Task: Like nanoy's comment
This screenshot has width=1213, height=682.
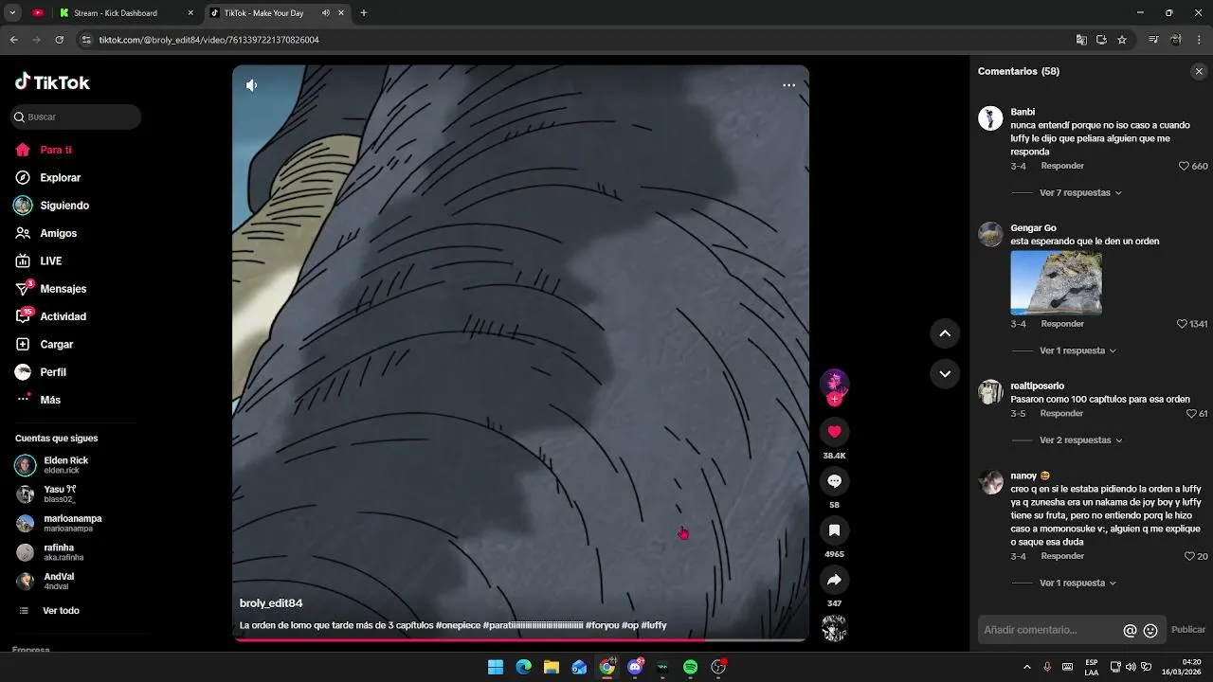Action: (1190, 557)
